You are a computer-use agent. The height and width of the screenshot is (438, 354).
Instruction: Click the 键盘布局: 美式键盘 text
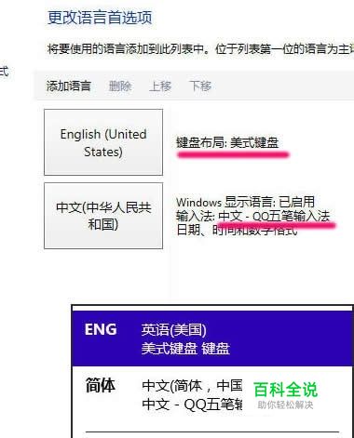[x=227, y=143]
